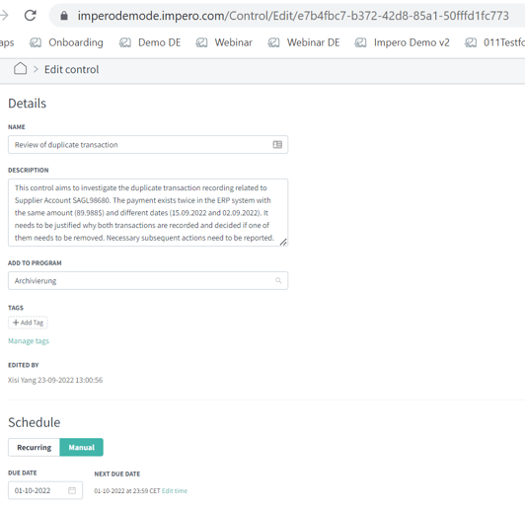Select the Manual schedule option
The image size is (525, 509).
pos(81,447)
